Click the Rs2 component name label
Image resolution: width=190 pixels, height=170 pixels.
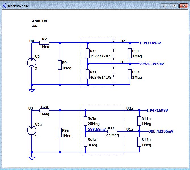[x=111, y=128]
